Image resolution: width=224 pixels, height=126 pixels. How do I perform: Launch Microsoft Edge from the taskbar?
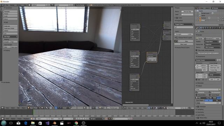26,123
